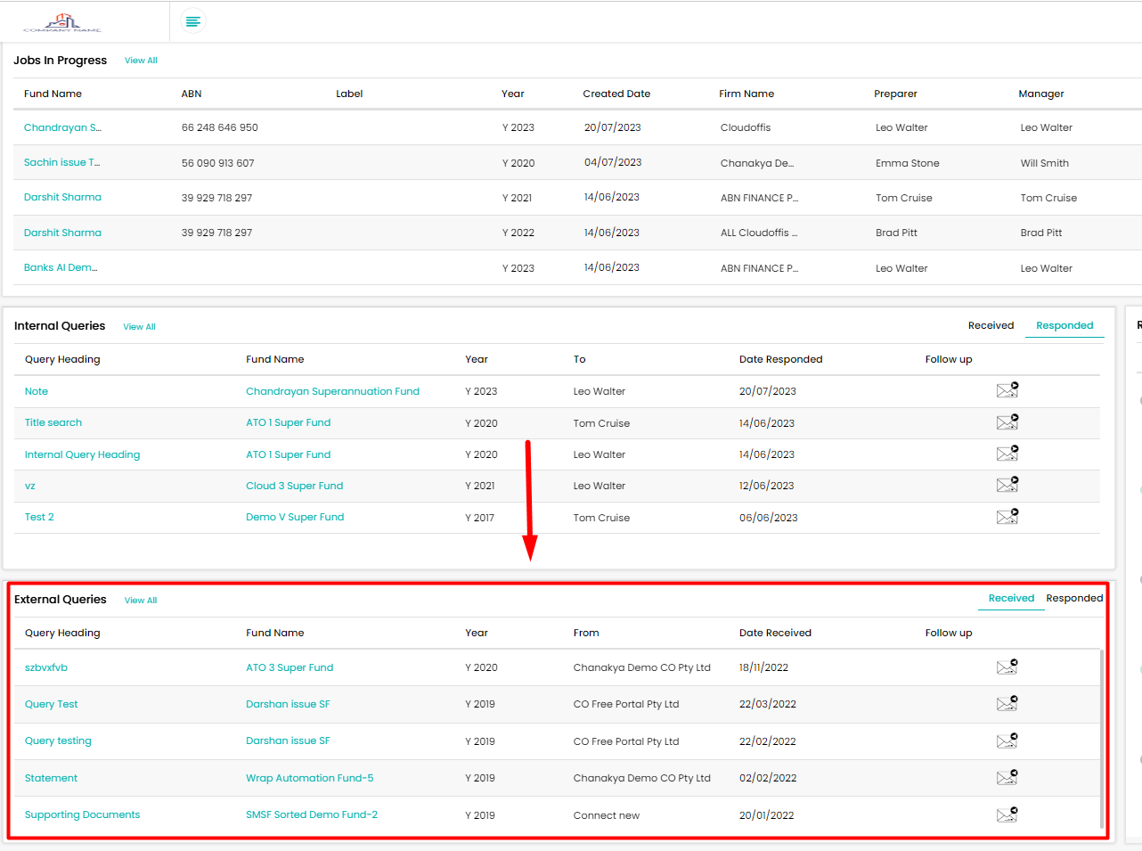Select Responded tab in External Queries
The image size is (1142, 851).
1074,598
